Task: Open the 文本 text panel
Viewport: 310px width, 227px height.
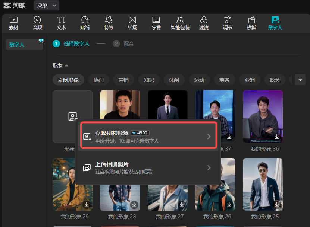Action: 61,23
